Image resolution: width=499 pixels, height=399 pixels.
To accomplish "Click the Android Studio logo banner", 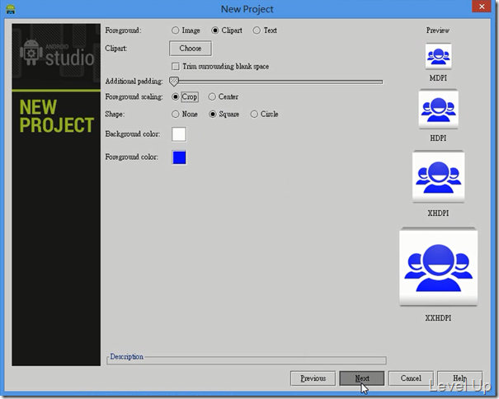I will [x=56, y=56].
